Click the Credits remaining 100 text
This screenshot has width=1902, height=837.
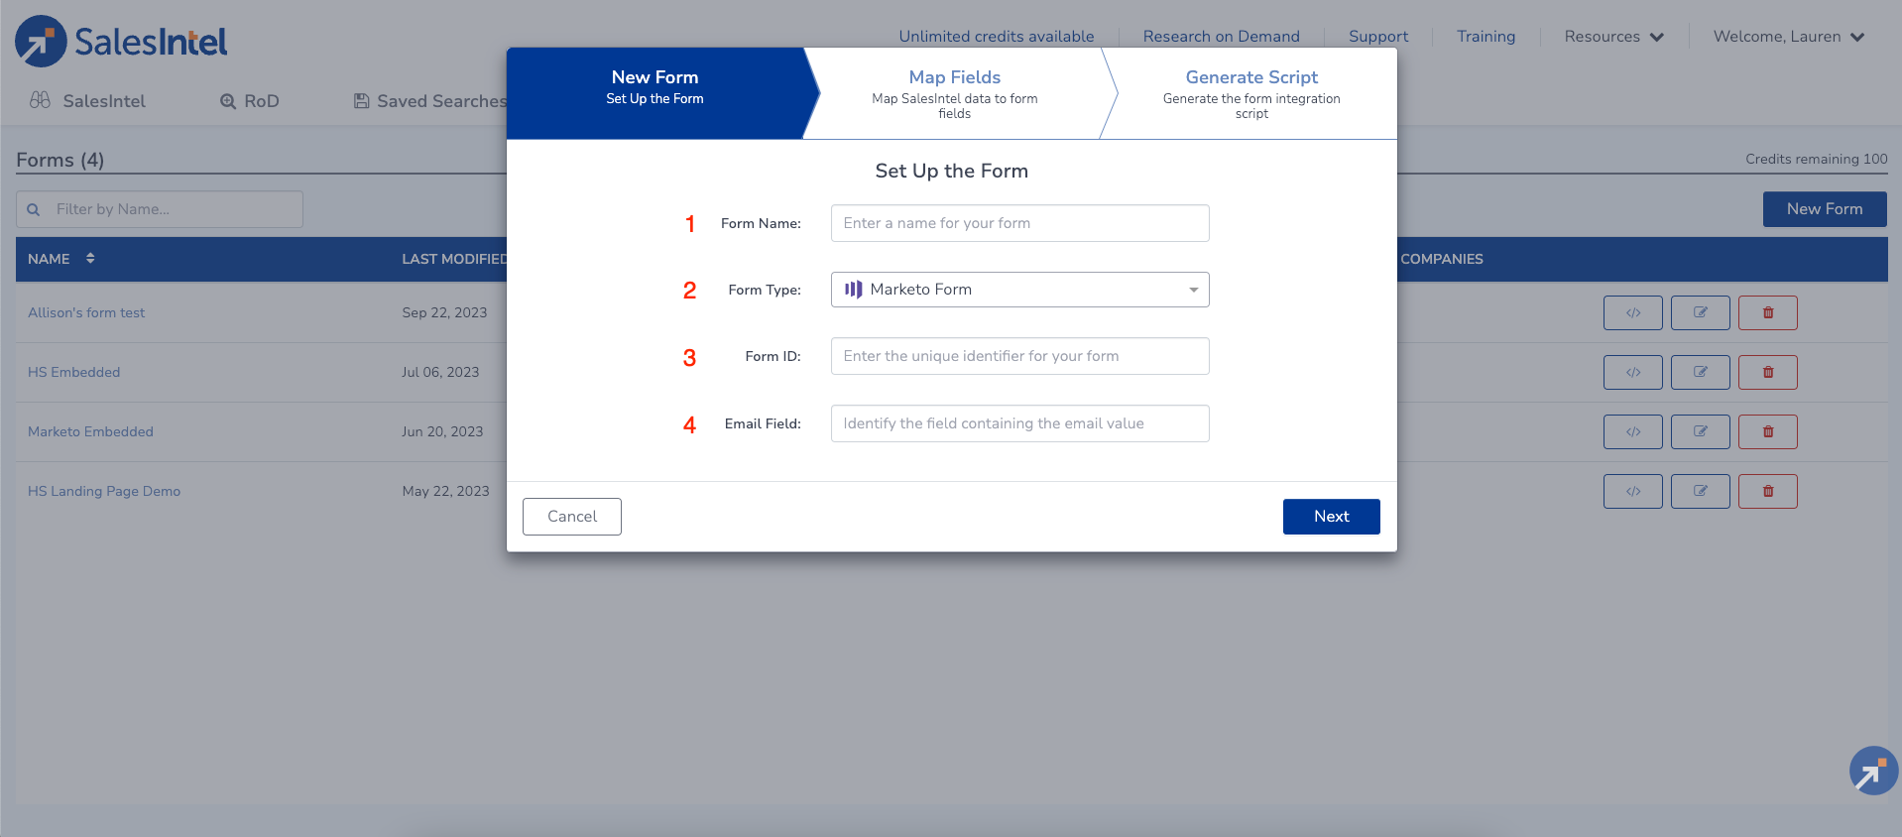click(1816, 159)
